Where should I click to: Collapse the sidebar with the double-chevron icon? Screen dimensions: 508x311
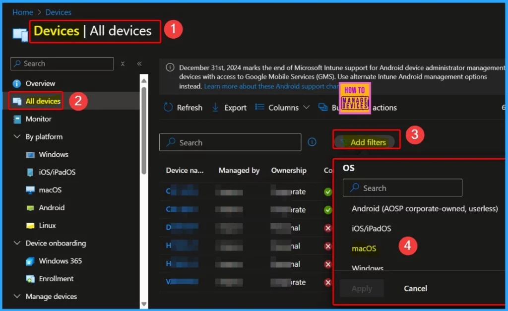(x=139, y=64)
